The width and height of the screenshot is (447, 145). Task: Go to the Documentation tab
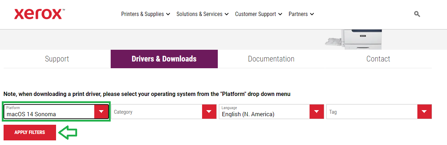coord(271,59)
